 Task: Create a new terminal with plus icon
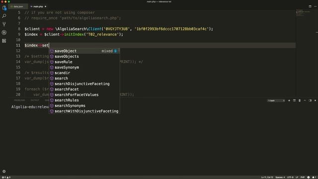289,100
